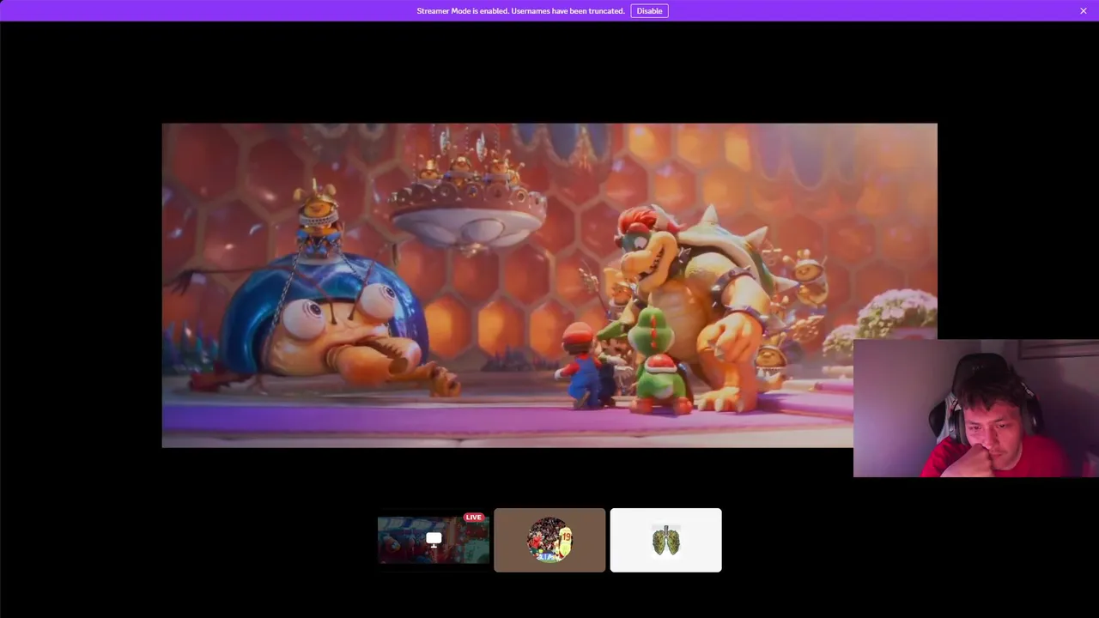Image resolution: width=1099 pixels, height=618 pixels.
Task: Select the participant tile with lungs avatar
Action: 665,540
